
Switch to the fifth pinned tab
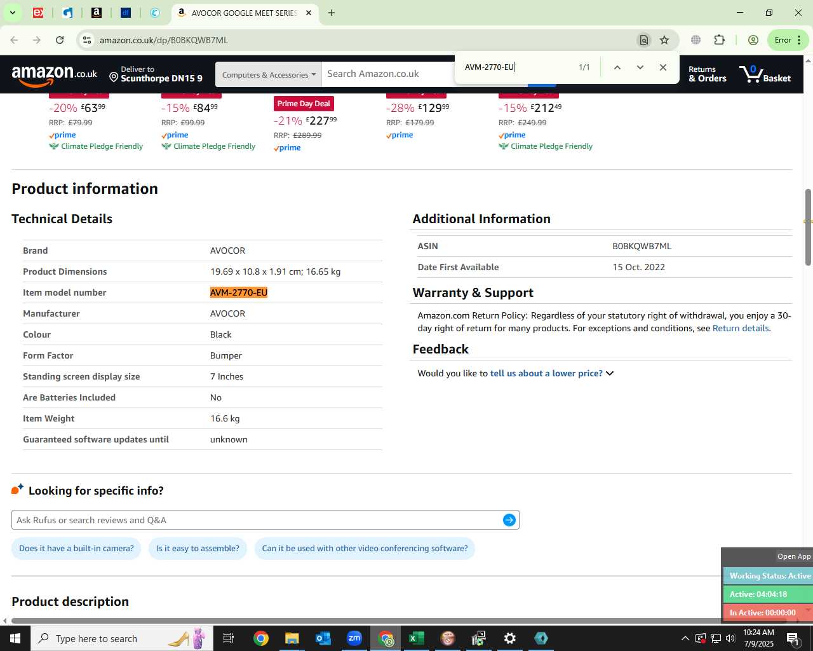click(x=155, y=13)
